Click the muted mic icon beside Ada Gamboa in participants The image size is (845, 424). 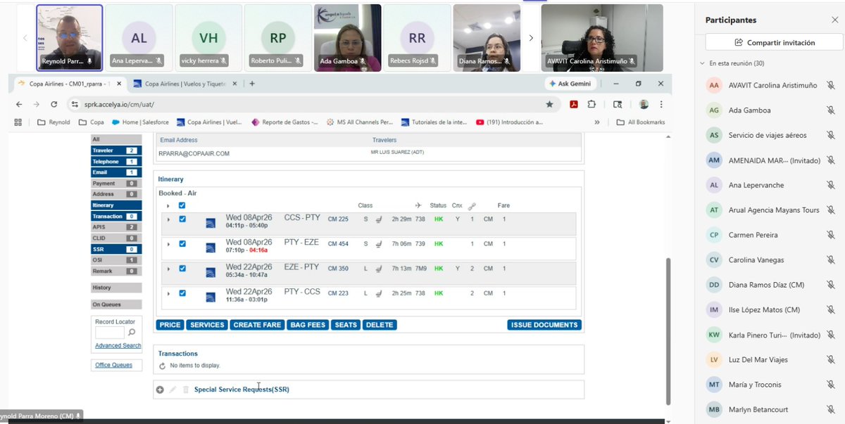pyautogui.click(x=831, y=110)
